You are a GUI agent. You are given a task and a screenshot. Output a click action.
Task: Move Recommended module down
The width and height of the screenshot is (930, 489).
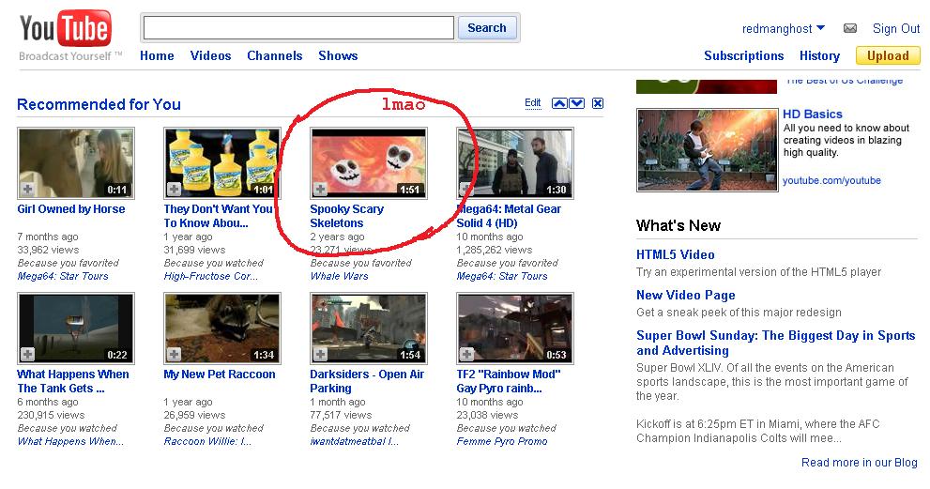click(577, 103)
